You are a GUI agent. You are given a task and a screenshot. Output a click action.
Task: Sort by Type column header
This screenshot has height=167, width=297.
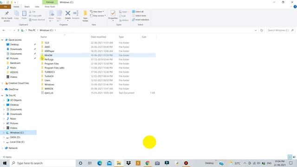click(121, 37)
